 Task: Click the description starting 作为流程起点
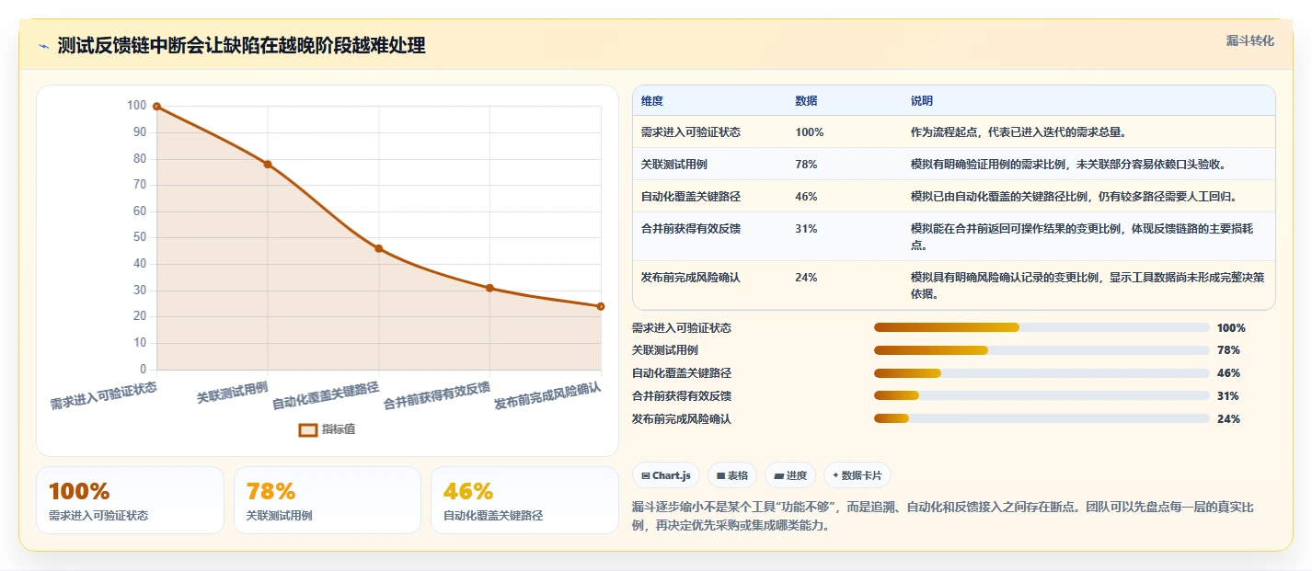pos(1019,132)
